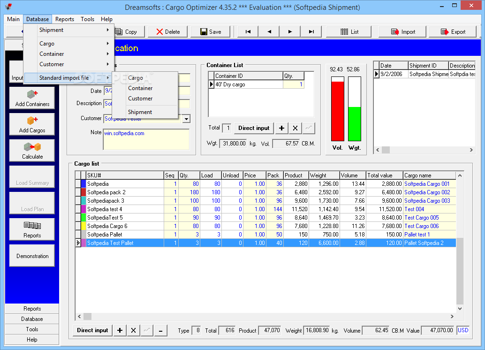Image resolution: width=485 pixels, height=350 pixels.
Task: Open the Tools sidebar section
Action: click(x=32, y=329)
